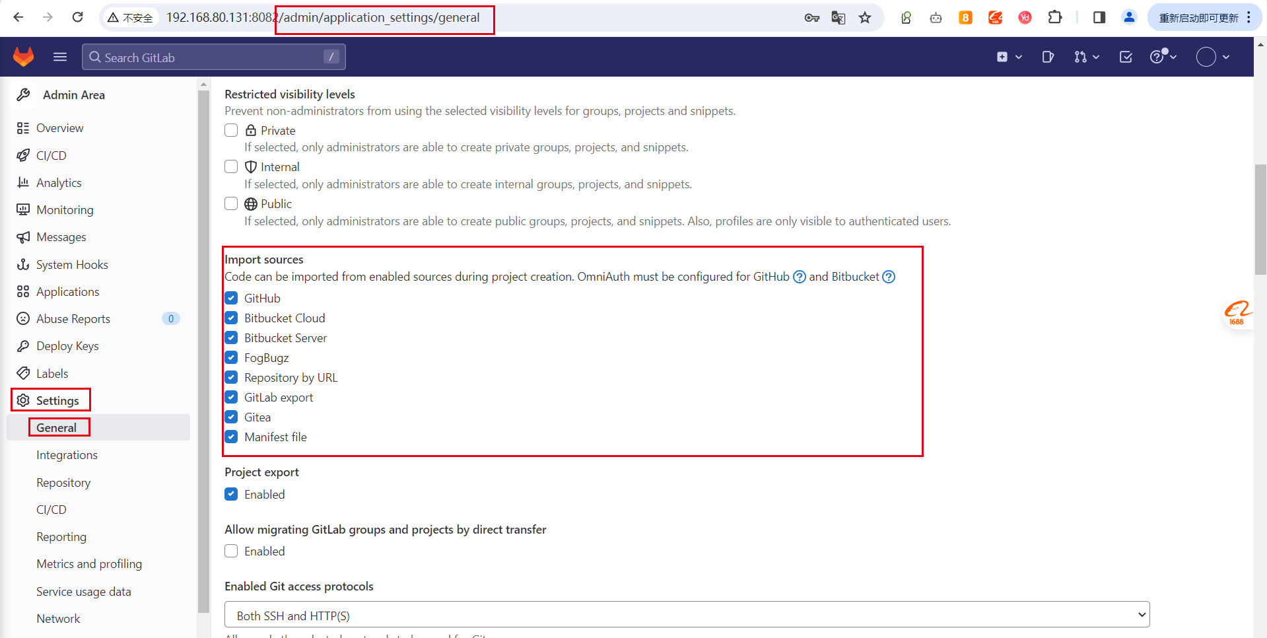Enable the Private restricted visibility checkbox
1267x638 pixels.
pos(231,130)
